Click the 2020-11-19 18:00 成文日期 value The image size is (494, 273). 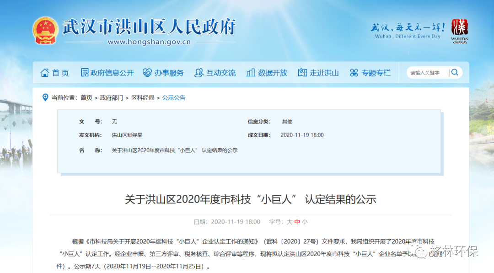tap(302, 135)
